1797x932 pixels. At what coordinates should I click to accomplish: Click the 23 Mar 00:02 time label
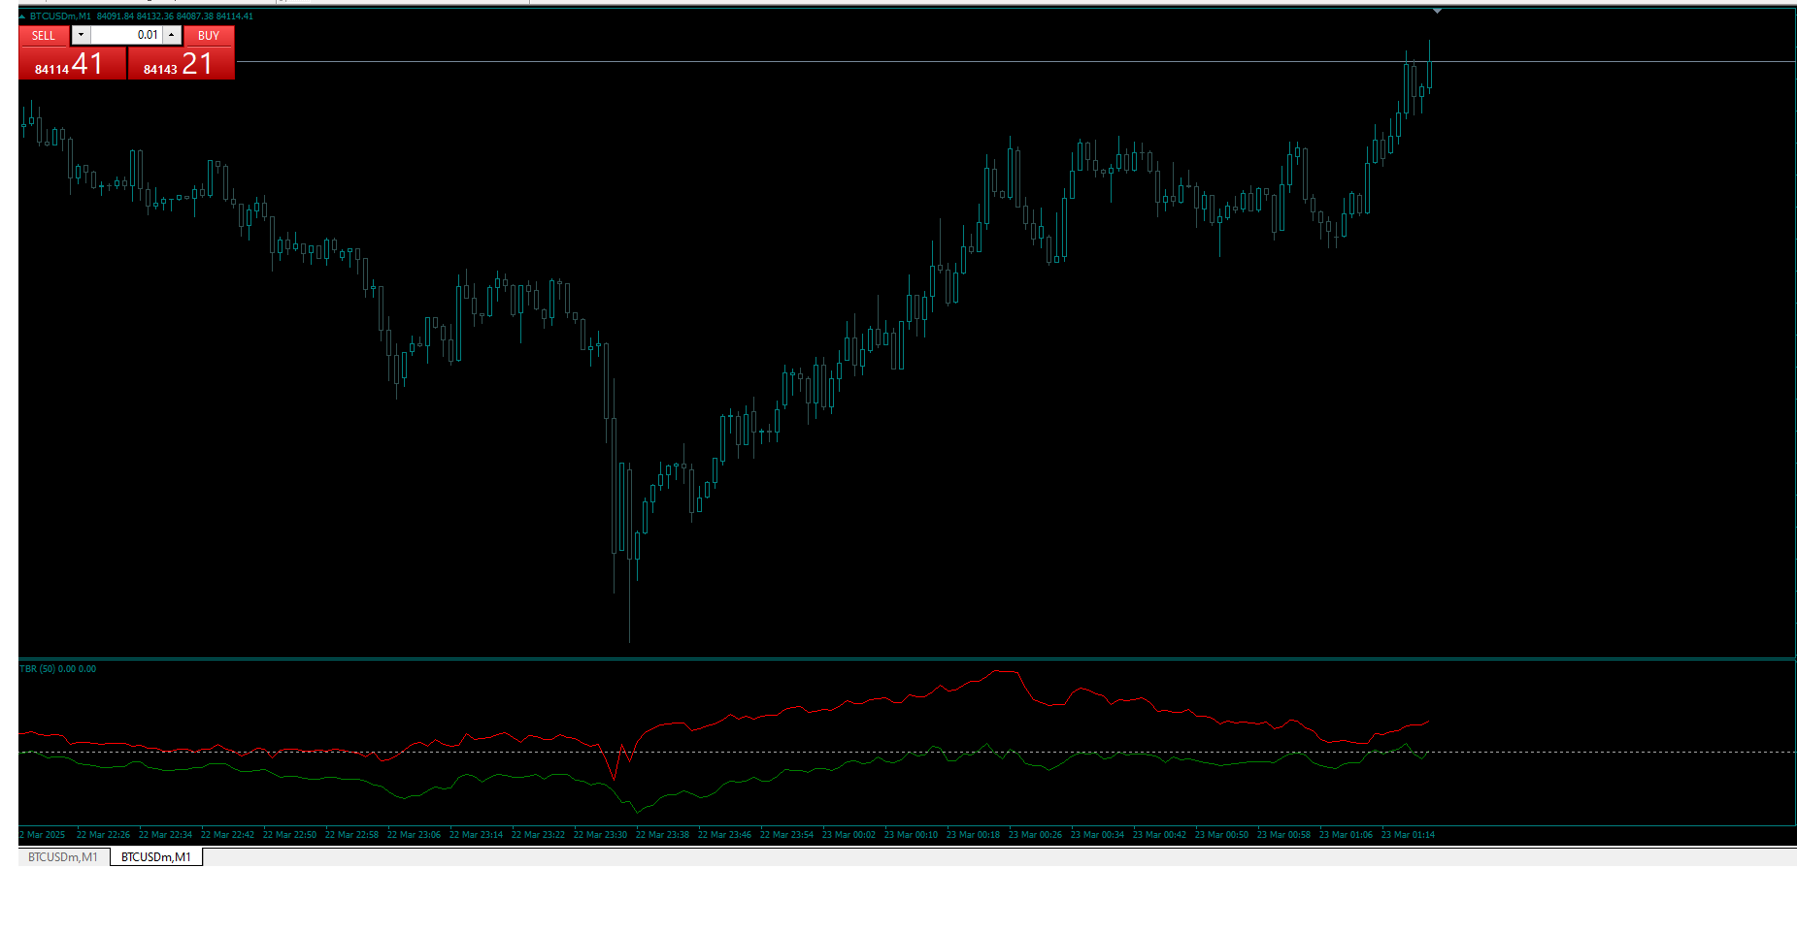(x=849, y=835)
